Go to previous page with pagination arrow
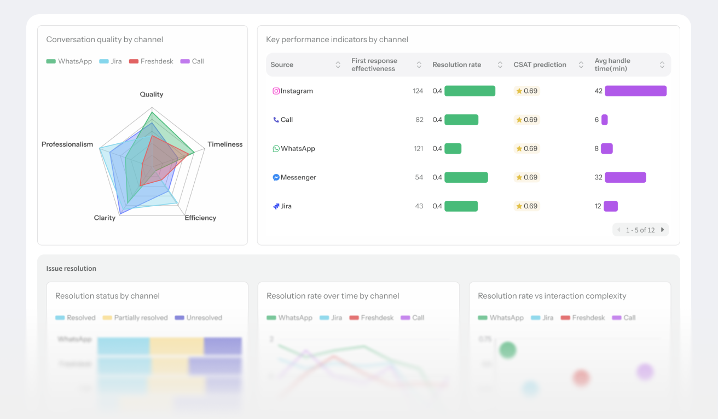This screenshot has height=419, width=718. [x=619, y=230]
